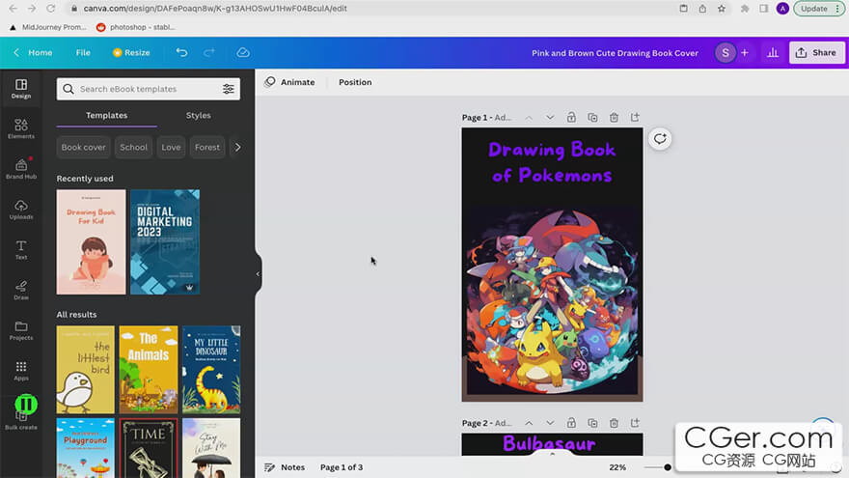Open the Apps panel
Screen dimensions: 849x478
[21, 371]
